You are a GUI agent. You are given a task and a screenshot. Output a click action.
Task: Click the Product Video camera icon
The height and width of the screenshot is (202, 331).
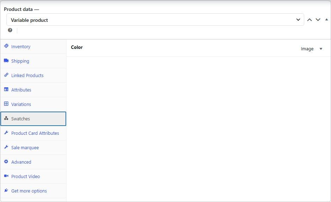6,176
